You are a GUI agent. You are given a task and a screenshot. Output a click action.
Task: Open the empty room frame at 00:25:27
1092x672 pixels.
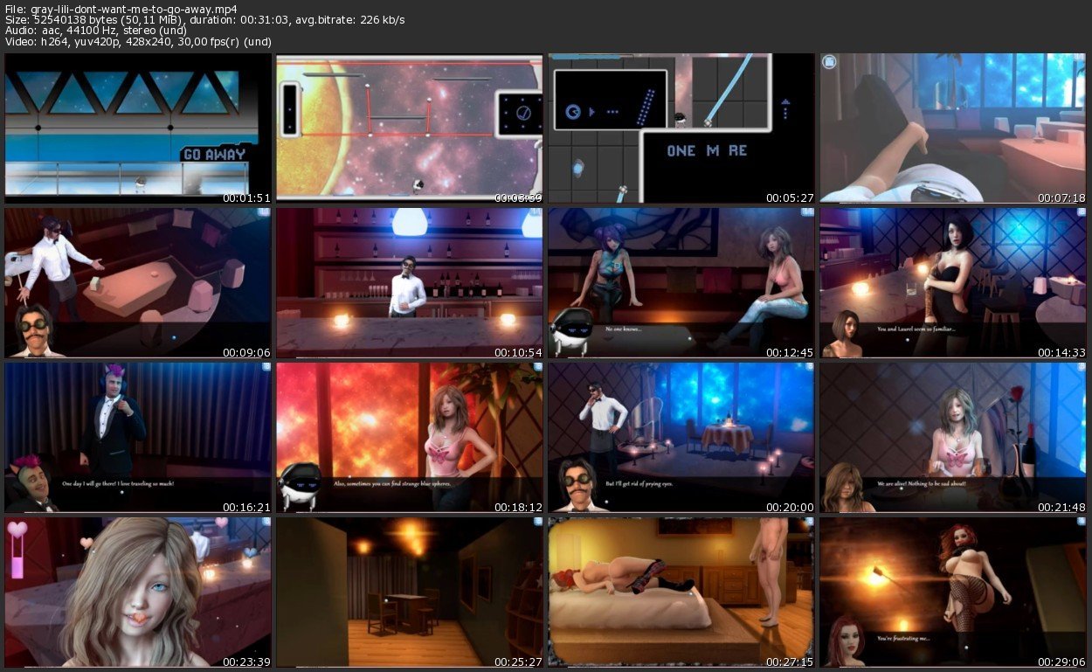point(410,592)
